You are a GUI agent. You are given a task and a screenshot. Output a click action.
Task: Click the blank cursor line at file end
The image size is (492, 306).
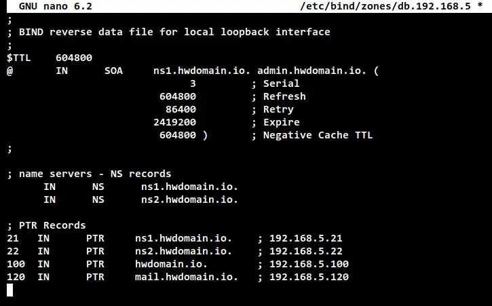tap(10, 290)
